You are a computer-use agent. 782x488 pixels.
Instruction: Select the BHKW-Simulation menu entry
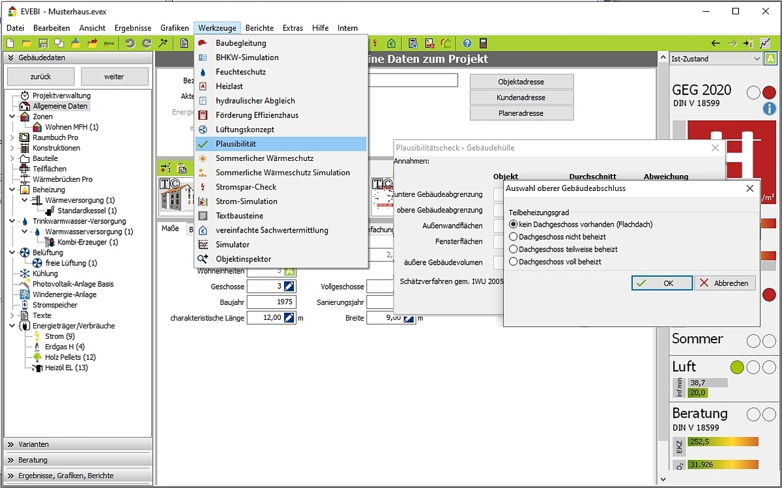pos(281,57)
